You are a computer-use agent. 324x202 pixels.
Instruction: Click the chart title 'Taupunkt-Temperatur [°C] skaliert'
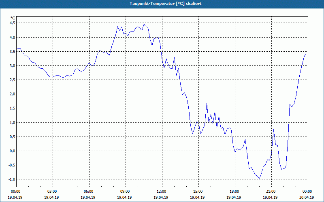[166, 4]
